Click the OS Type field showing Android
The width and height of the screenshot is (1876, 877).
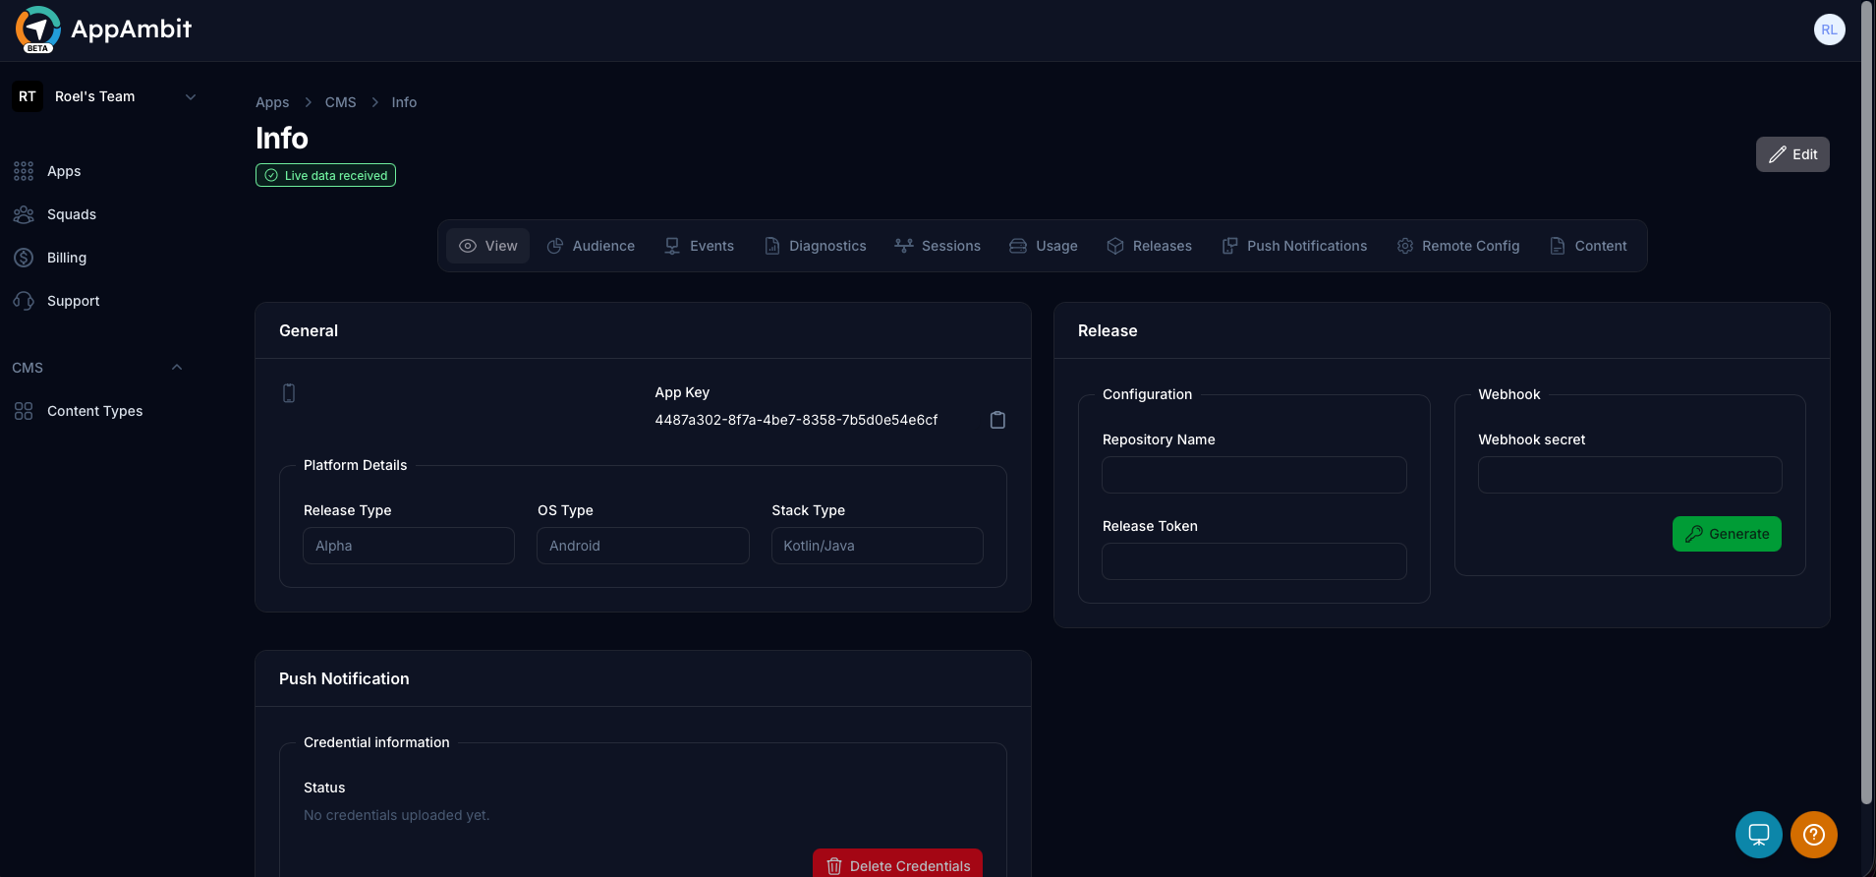pos(643,546)
